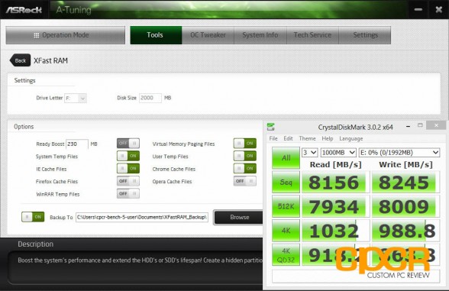Switch to the Tools tab
The width and height of the screenshot is (449, 291).
(x=156, y=35)
